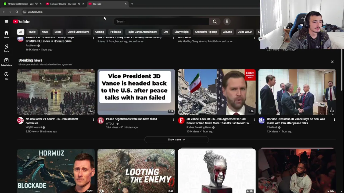The image size is (344, 193).
Task: Play the Forbes JD Vance thumbnail
Action: [x=217, y=92]
